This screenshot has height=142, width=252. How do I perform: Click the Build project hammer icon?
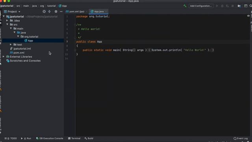(x=185, y=6)
